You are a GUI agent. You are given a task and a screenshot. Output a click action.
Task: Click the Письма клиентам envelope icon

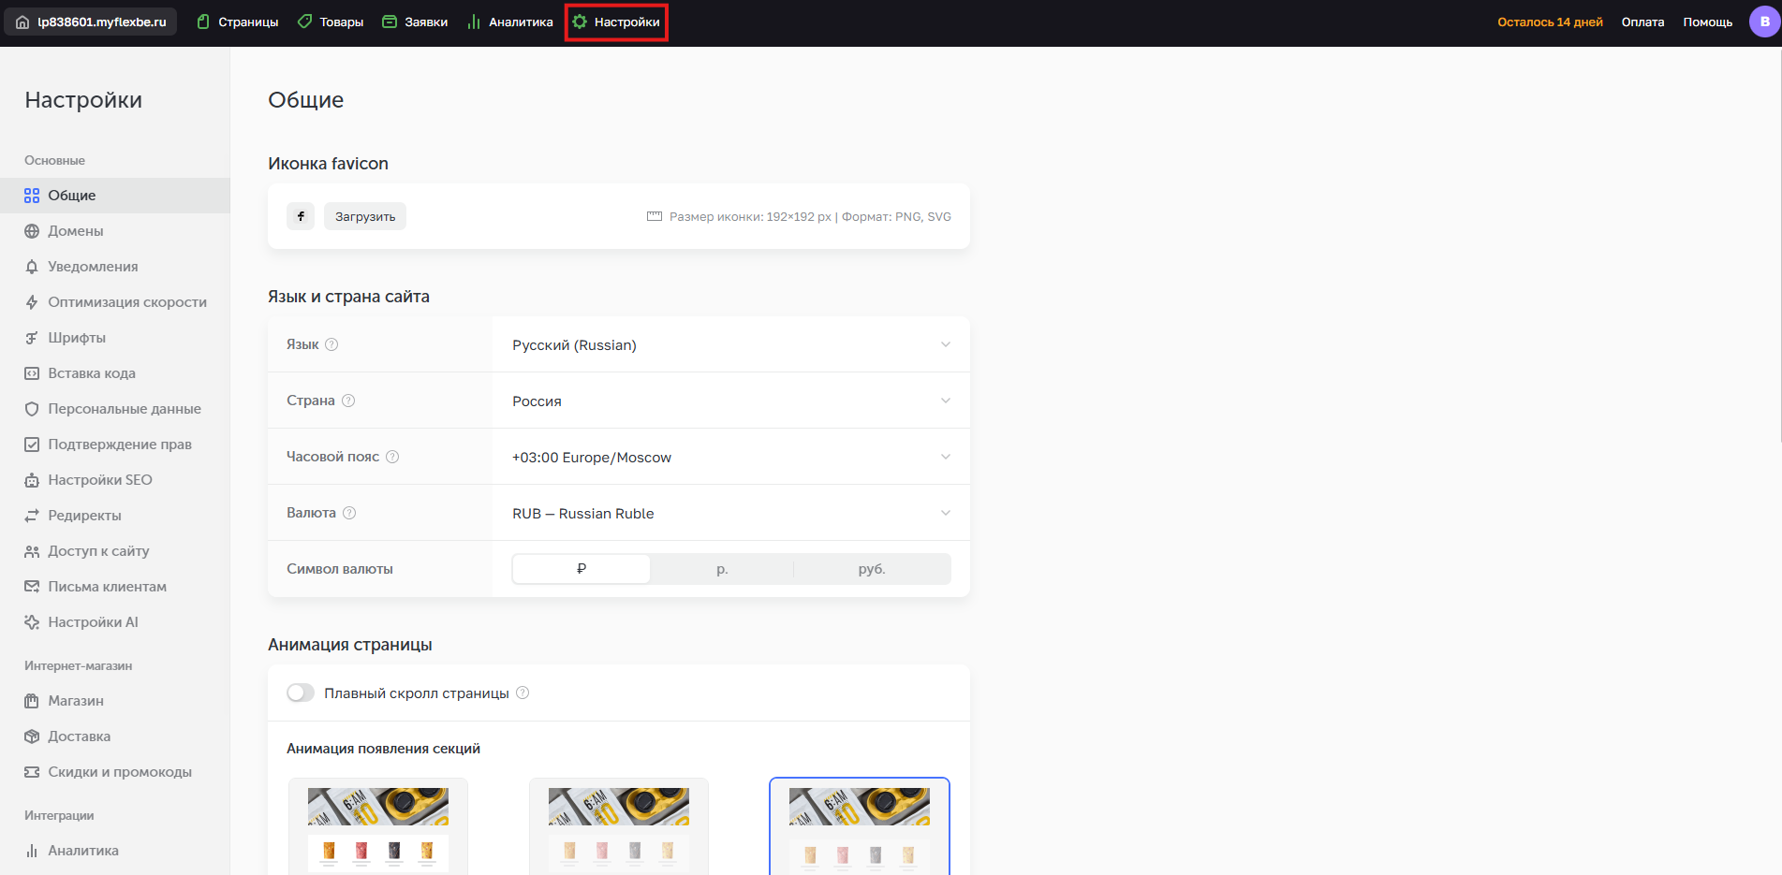(32, 587)
